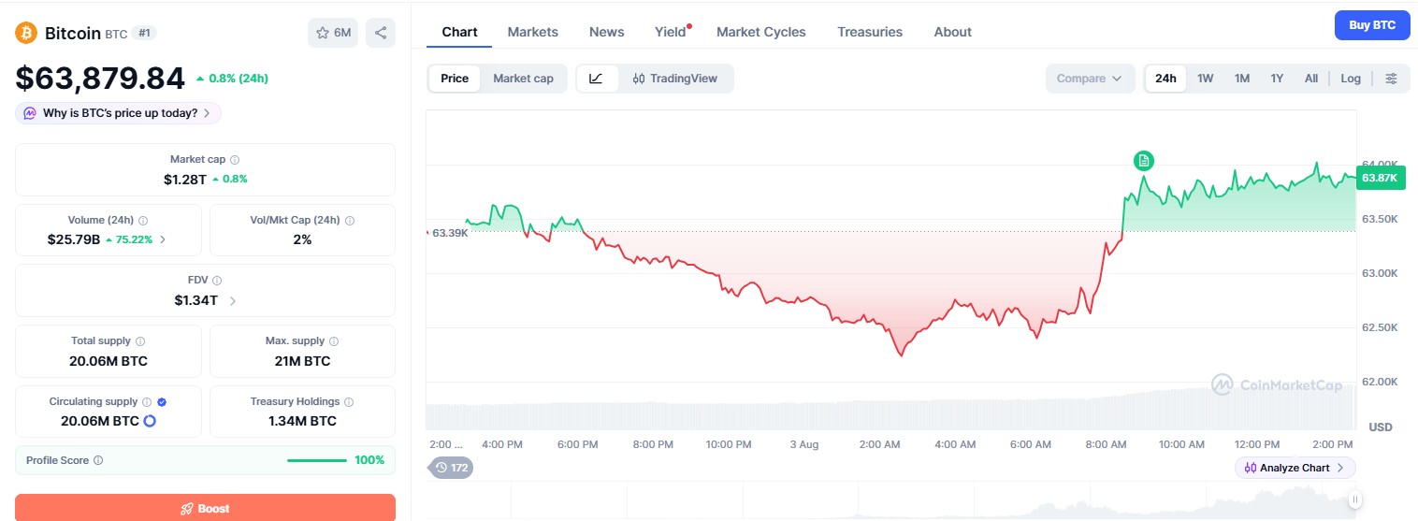Click the circulating supply verified badge
The width and height of the screenshot is (1418, 521).
[162, 401]
